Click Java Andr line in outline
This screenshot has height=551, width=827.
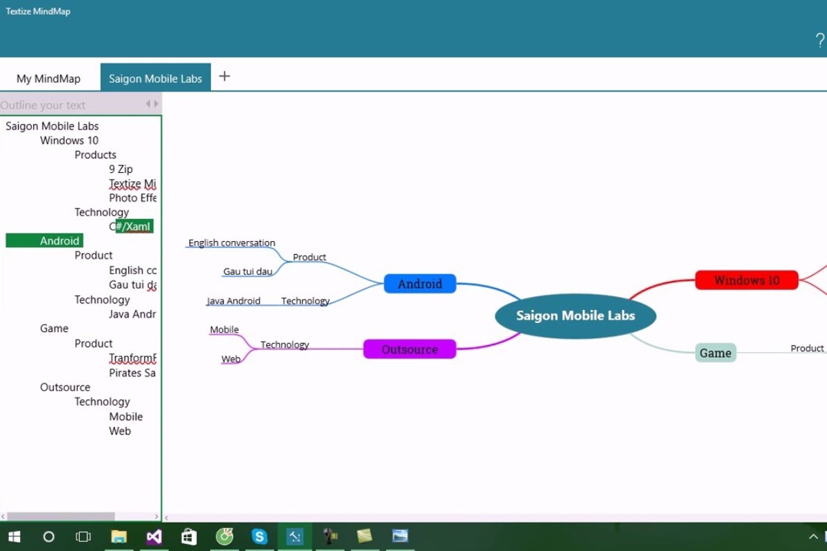click(x=132, y=315)
